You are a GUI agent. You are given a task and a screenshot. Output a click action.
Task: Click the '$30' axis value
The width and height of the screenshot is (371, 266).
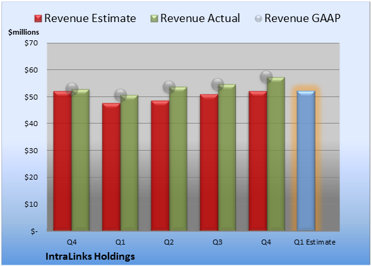coord(31,151)
